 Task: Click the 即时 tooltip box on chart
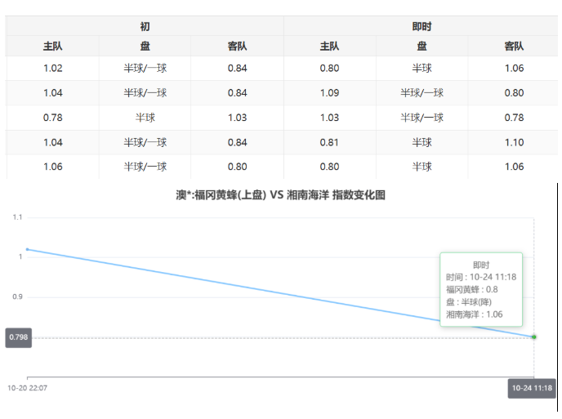tap(481, 289)
